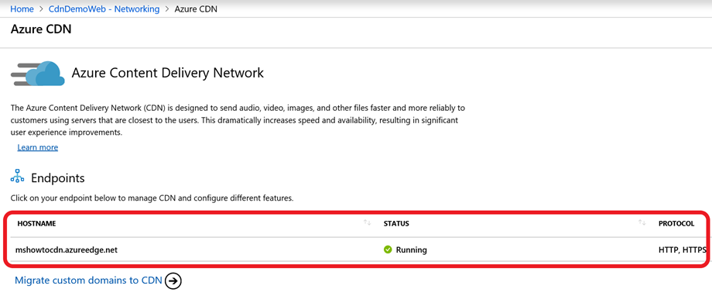Sort endpoints using the STATUS sort arrows
This screenshot has width=712, height=296.
click(642, 222)
